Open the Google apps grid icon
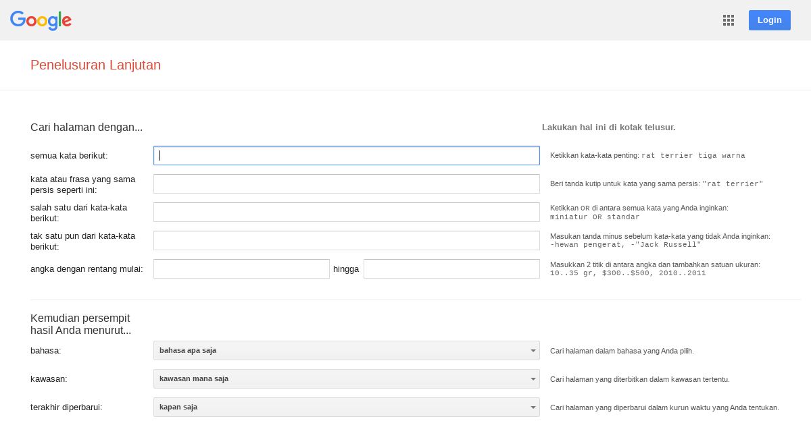This screenshot has width=811, height=425. tap(729, 20)
